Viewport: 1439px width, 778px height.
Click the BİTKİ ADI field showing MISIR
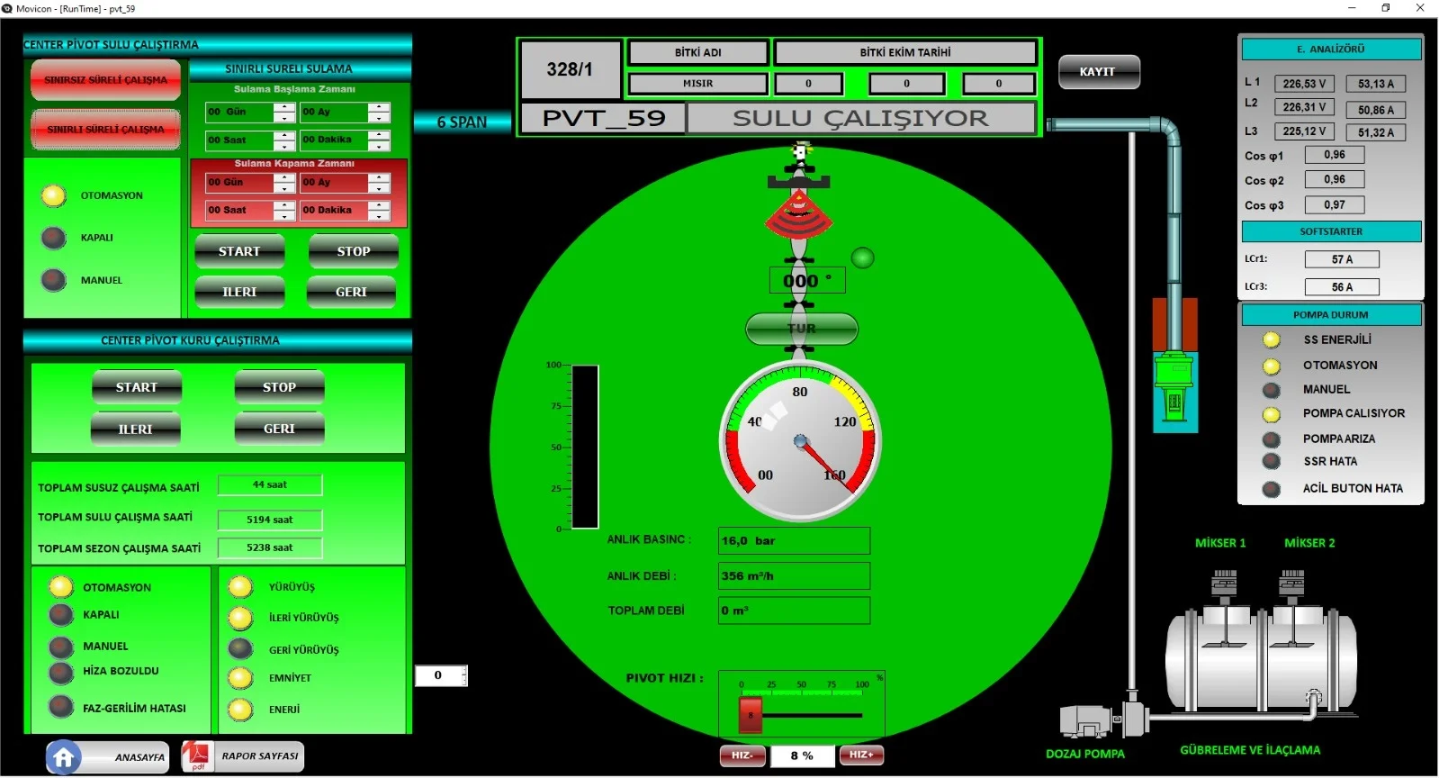pyautogui.click(x=697, y=84)
